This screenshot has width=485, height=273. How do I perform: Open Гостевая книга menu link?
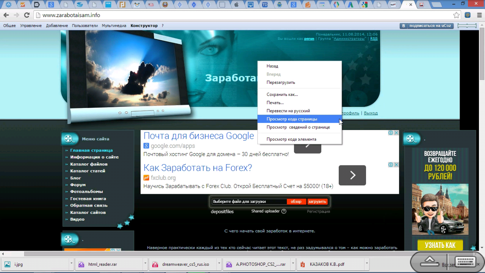[x=88, y=199]
